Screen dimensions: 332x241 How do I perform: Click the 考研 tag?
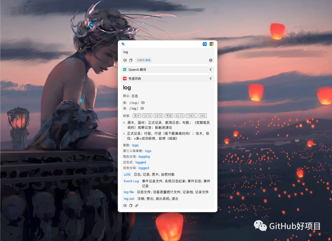pos(169,116)
